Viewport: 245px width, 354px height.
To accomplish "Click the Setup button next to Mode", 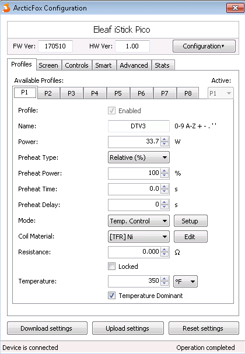I will tap(190, 221).
